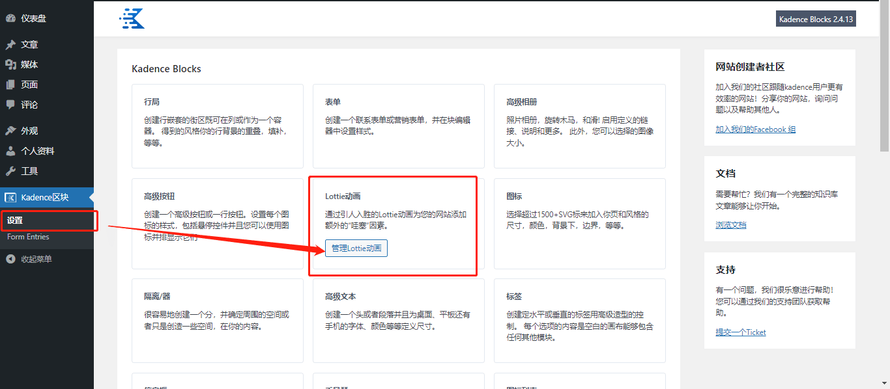Click the 行局 block card title
The image size is (890, 389).
pyautogui.click(x=152, y=102)
